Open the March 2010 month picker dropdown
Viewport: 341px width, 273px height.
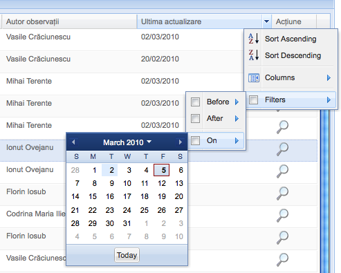[x=127, y=142]
